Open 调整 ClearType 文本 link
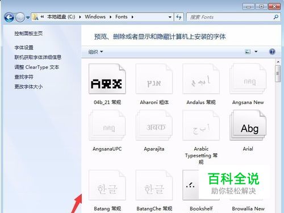 (37, 67)
